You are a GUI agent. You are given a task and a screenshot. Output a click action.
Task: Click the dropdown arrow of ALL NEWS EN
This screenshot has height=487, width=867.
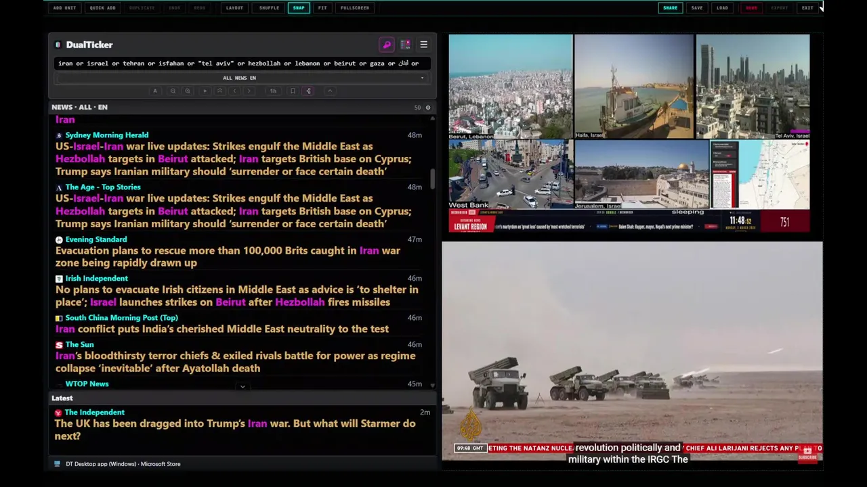pyautogui.click(x=422, y=78)
